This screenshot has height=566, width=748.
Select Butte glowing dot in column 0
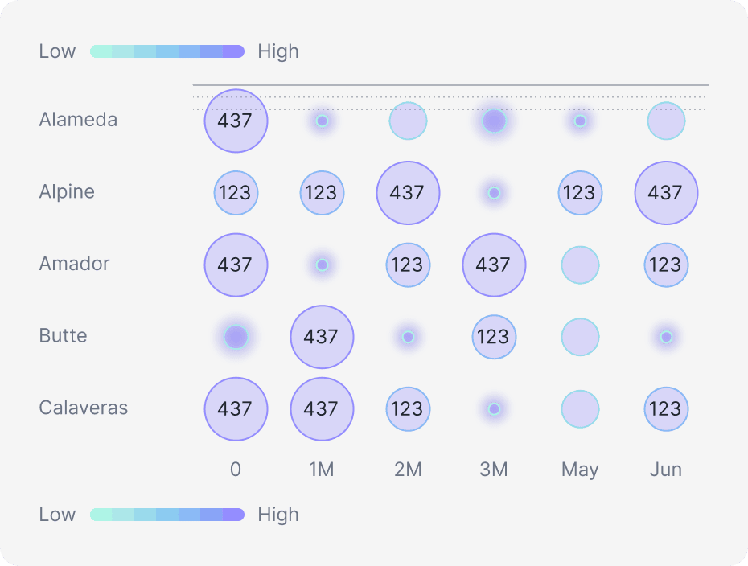(x=236, y=337)
